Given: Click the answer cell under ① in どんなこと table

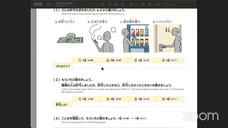Looking at the screenshot, I should (86, 65).
